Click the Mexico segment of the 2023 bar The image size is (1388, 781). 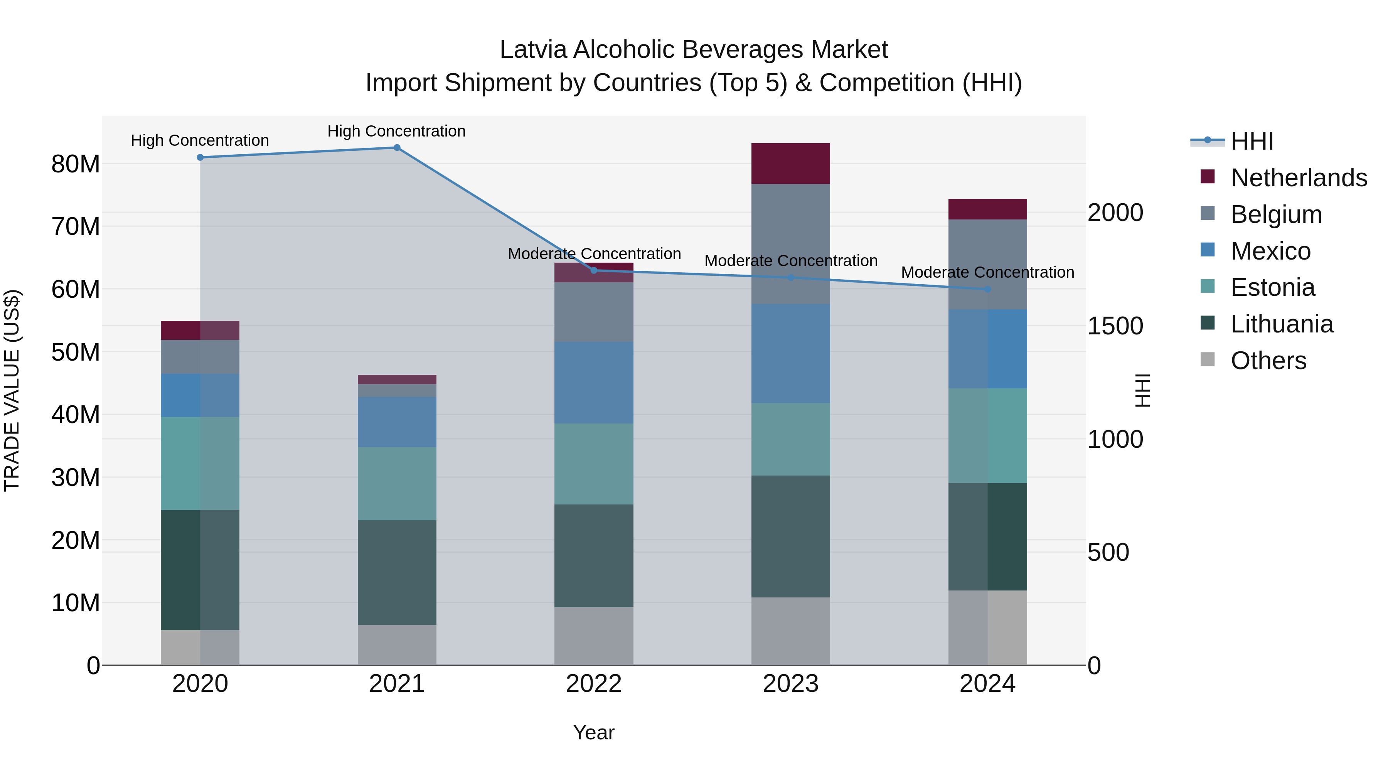click(790, 354)
